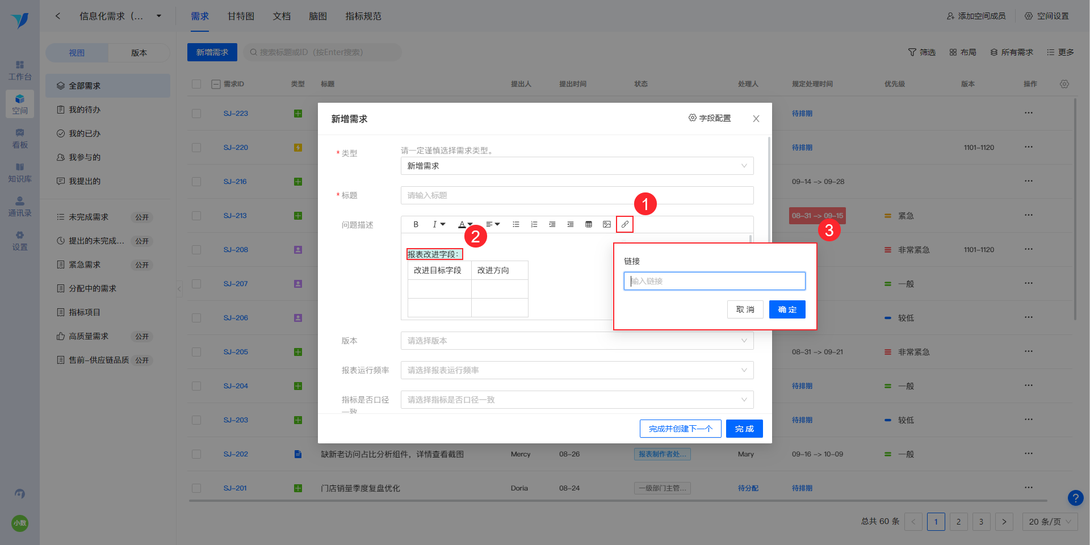
Task: Click 确定 in the link popup
Action: 787,309
